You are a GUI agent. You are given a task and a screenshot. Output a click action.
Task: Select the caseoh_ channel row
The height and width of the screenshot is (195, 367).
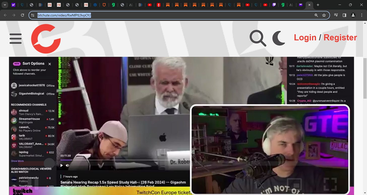tap(33, 129)
